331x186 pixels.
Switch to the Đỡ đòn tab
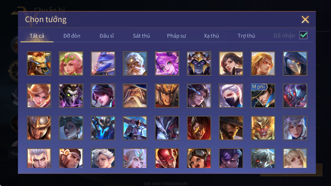pos(72,36)
